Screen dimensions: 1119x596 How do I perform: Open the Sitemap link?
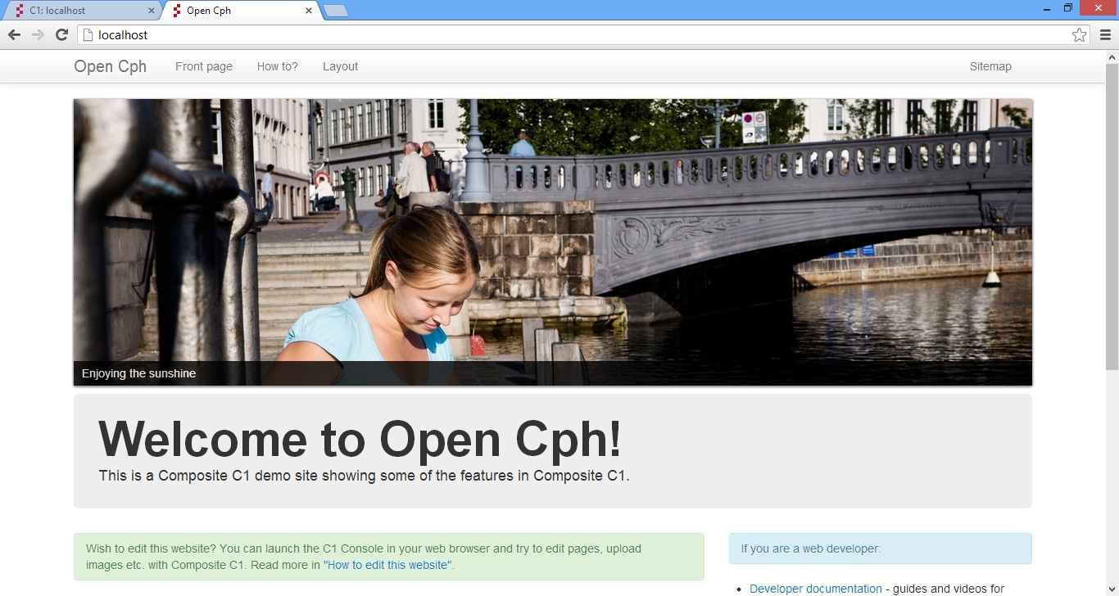coord(990,66)
